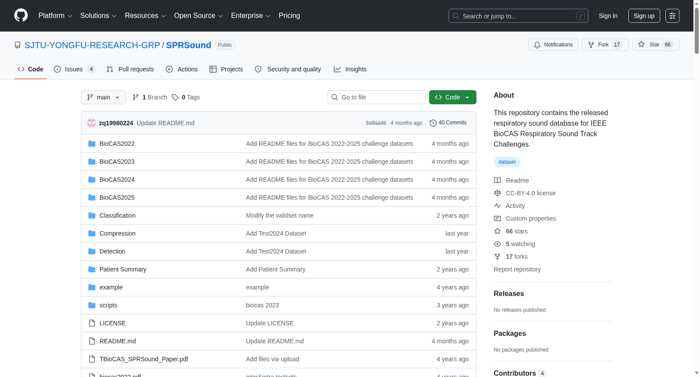The image size is (700, 377).
Task: Click the Notifications button
Action: click(553, 45)
